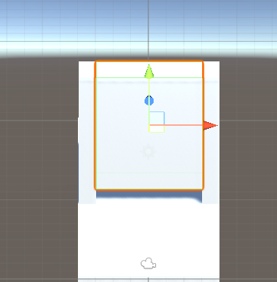Image resolution: width=277 pixels, height=282 pixels.
Task: Click the orange selection outline bottom edge
Action: pos(149,189)
